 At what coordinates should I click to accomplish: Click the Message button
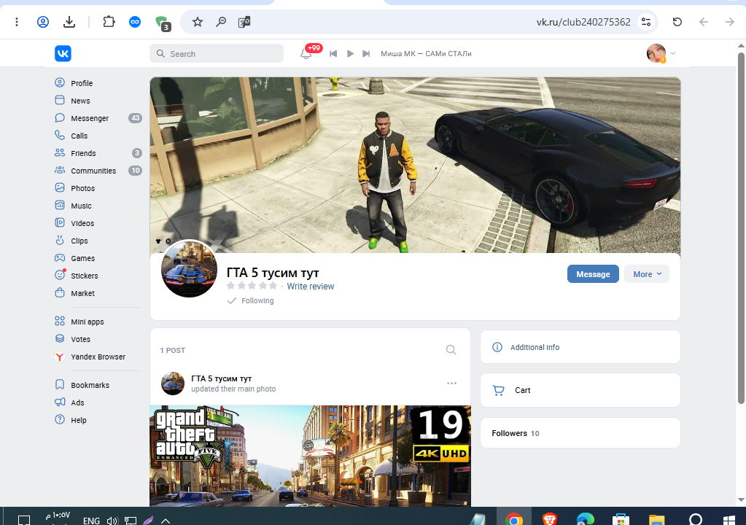593,274
